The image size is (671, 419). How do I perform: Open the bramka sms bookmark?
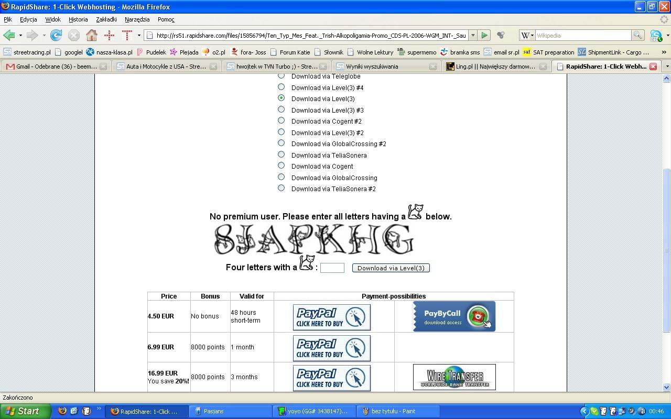click(460, 52)
